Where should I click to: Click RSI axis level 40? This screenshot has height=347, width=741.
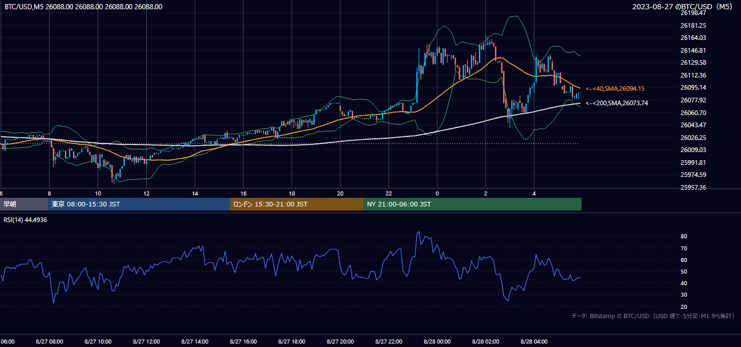684,283
